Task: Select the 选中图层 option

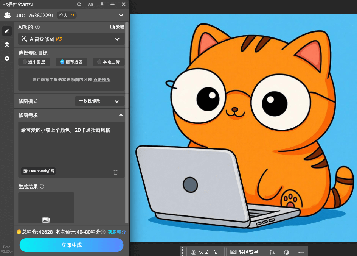Action: click(x=34, y=62)
